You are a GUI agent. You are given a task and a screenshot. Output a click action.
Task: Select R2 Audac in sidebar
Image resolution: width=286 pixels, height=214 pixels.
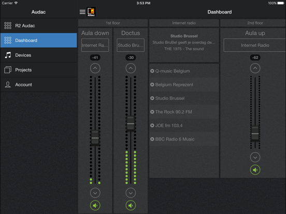[x=39, y=26]
